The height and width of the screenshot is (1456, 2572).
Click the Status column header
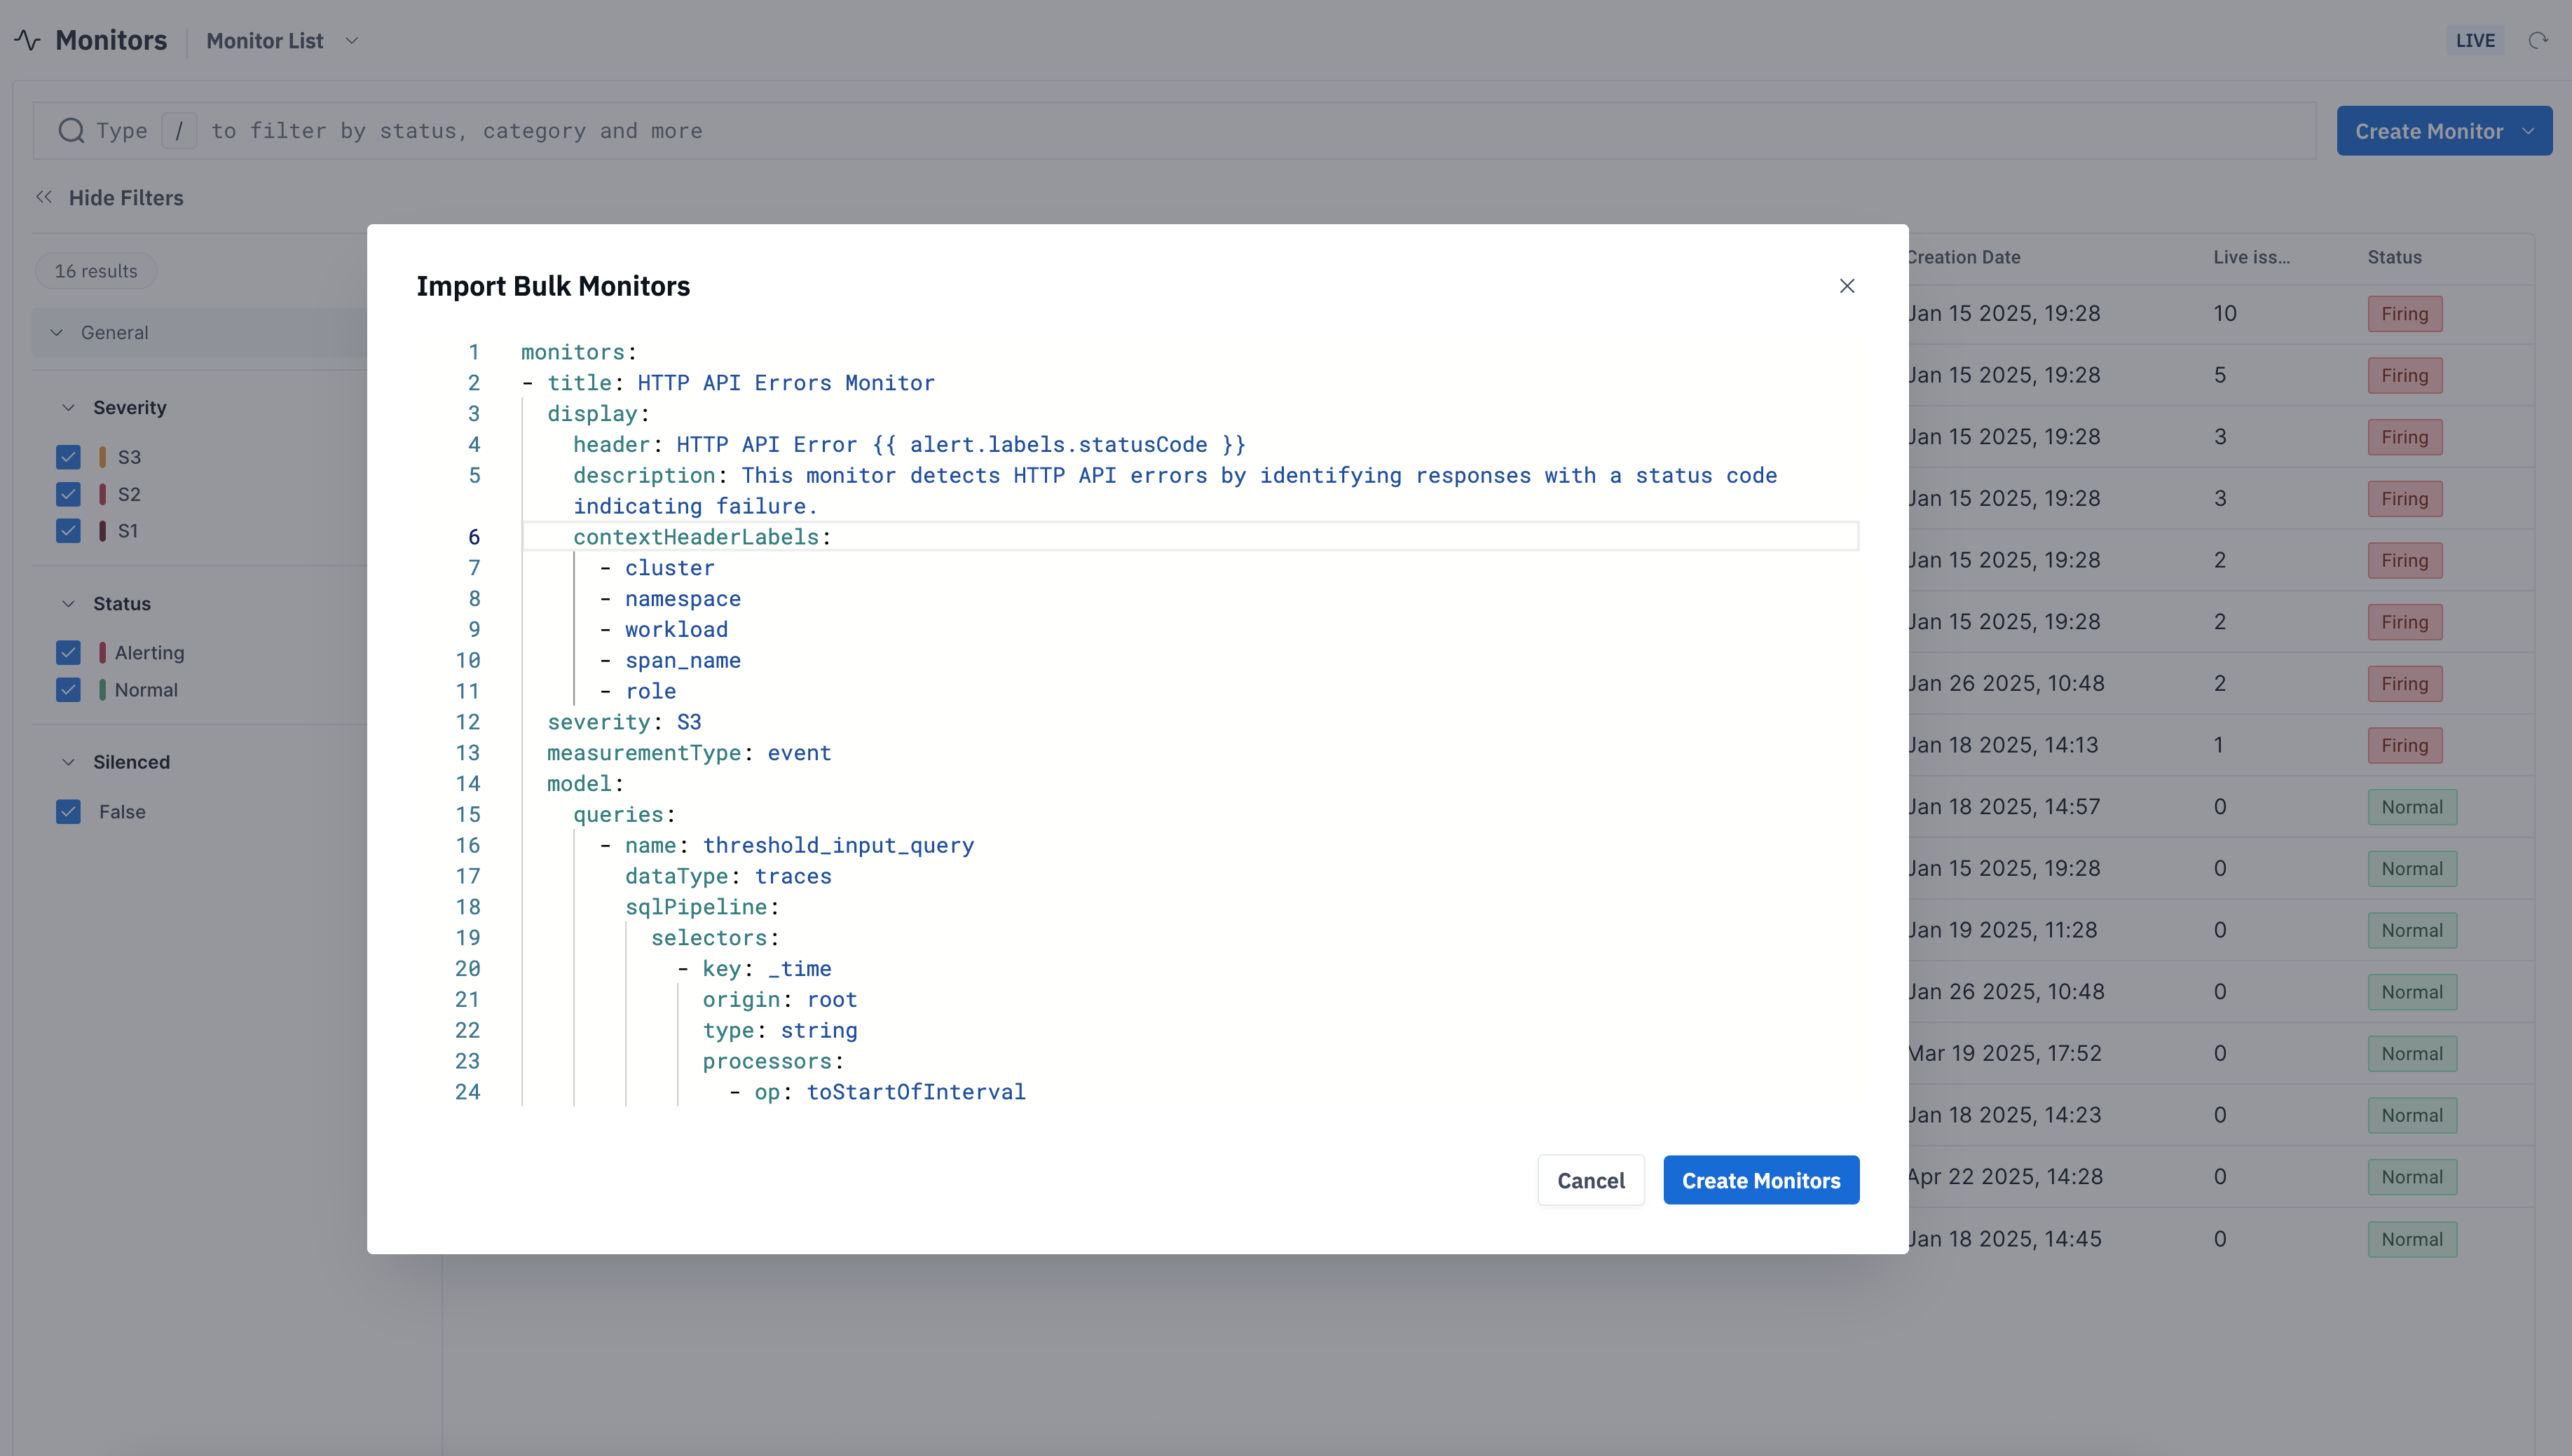[2394, 257]
